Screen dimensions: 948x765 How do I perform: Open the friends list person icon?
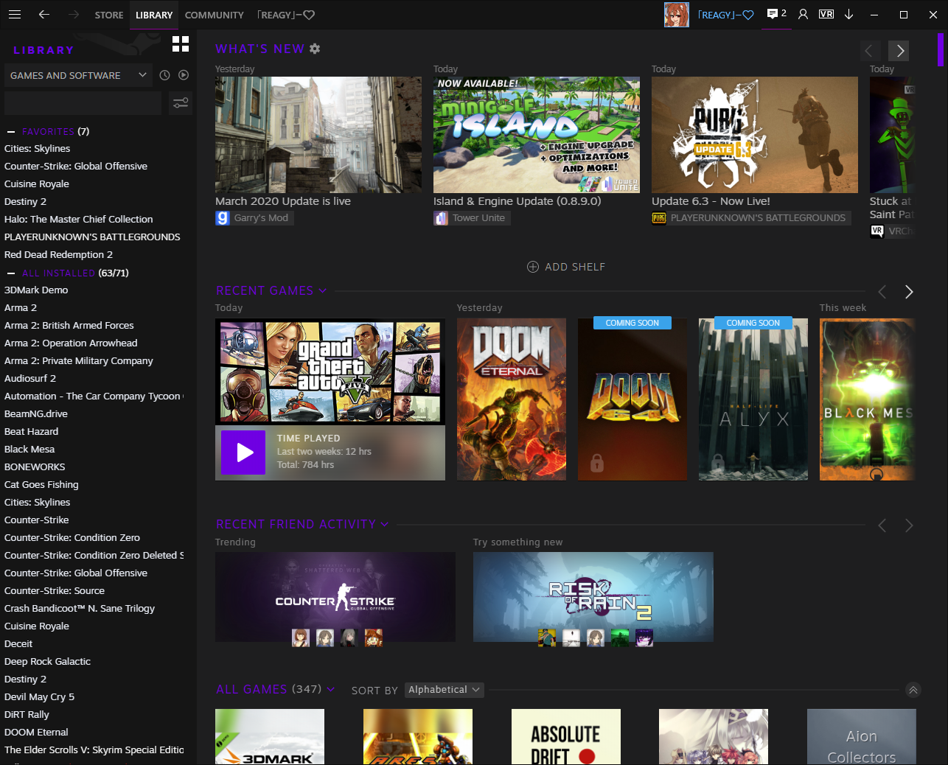click(804, 15)
